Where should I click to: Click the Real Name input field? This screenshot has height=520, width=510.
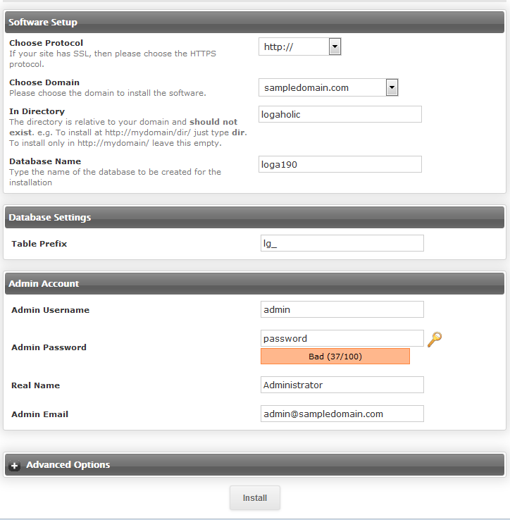pos(342,385)
